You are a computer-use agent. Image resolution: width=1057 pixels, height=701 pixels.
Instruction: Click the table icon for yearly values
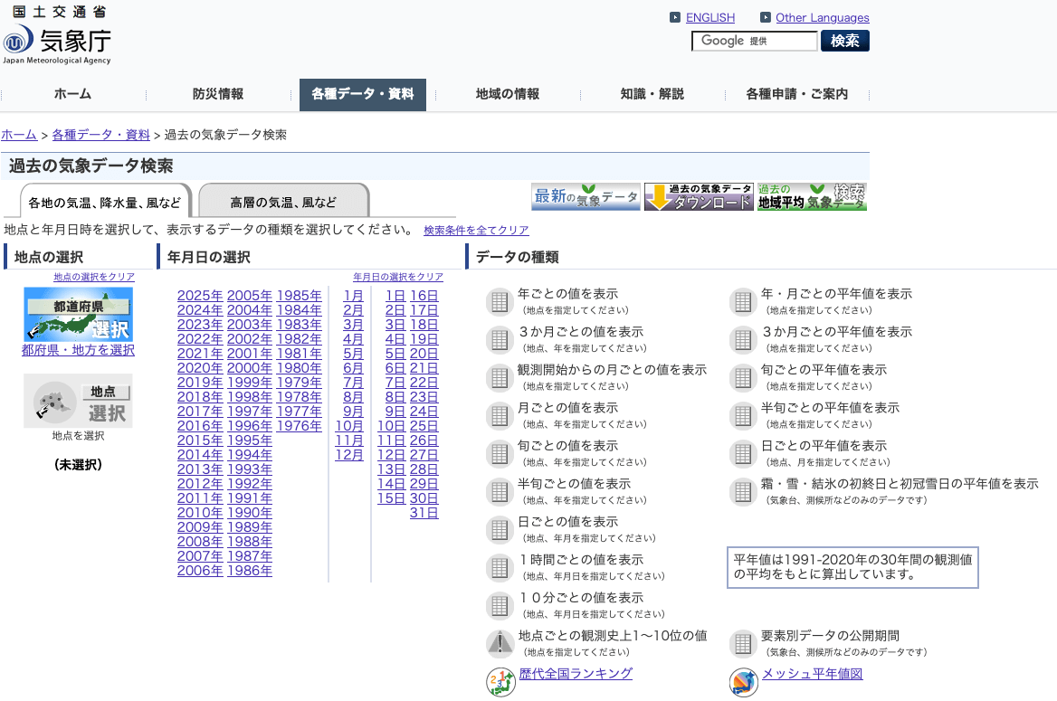click(x=500, y=301)
